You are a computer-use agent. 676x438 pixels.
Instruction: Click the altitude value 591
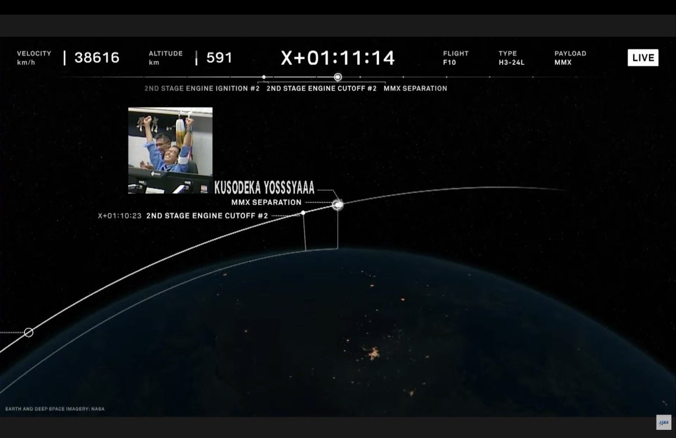click(219, 57)
